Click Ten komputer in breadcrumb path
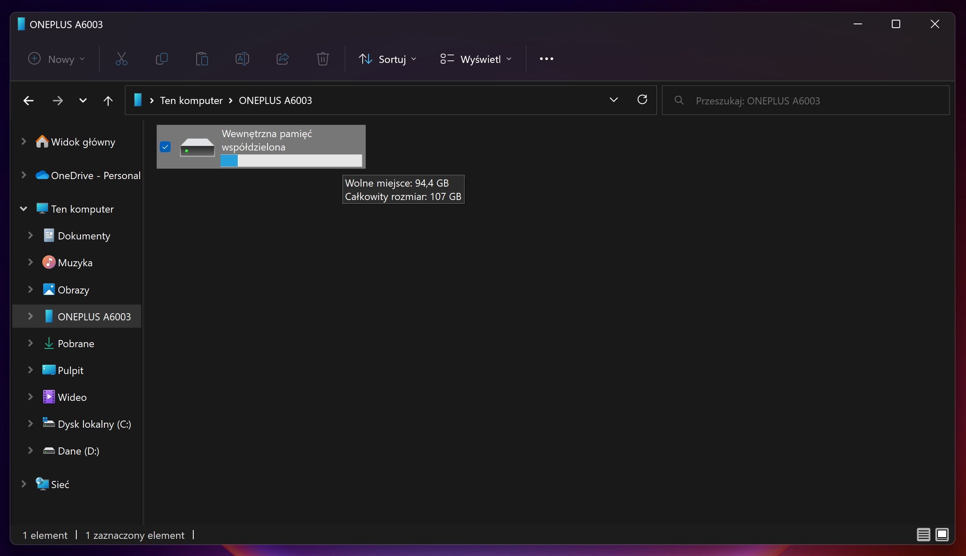Screen dimensions: 966x556 (x=191, y=101)
